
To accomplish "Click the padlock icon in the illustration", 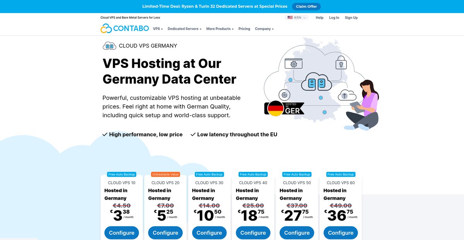I will (340, 63).
